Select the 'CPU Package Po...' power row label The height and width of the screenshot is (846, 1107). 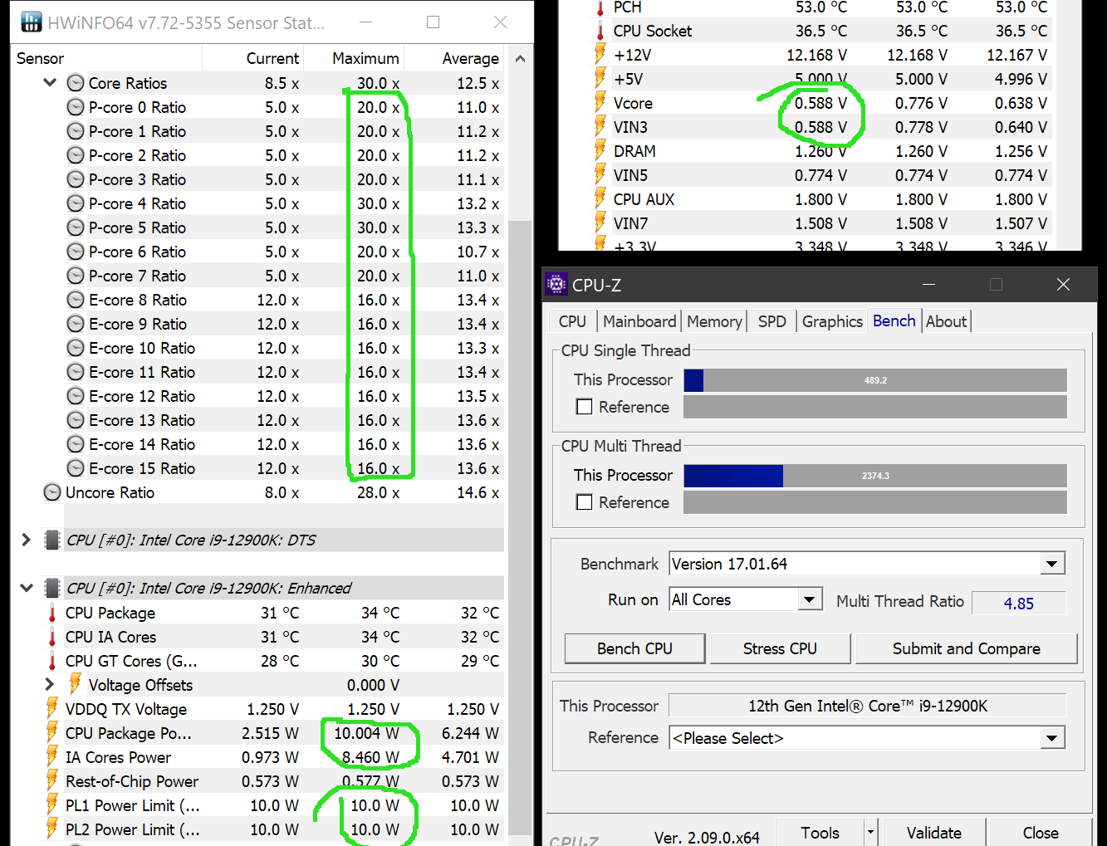(129, 733)
